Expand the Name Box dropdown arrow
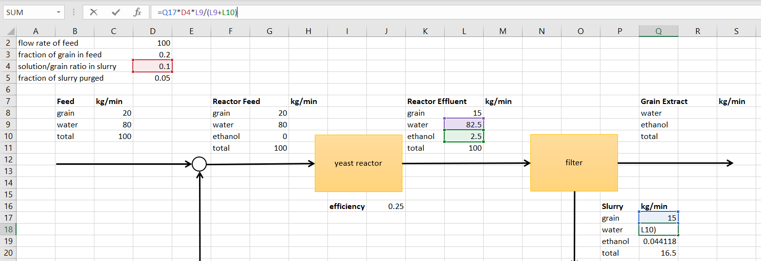Image resolution: width=761 pixels, height=261 pixels. point(58,13)
